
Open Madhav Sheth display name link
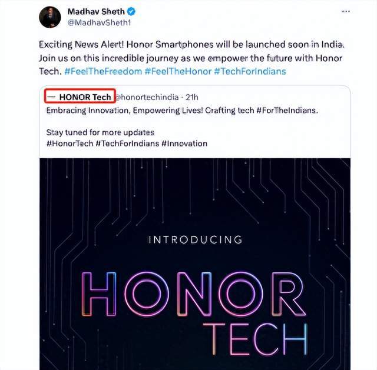96,11
